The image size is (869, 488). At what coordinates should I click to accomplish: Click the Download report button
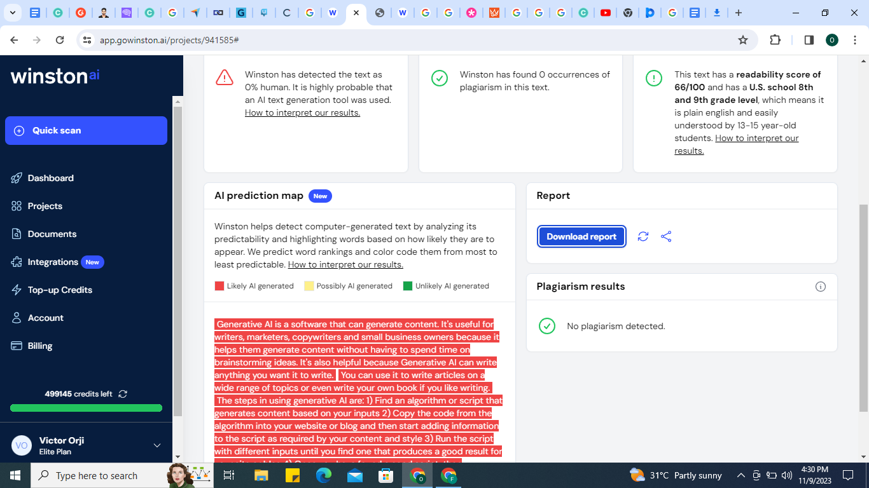click(x=581, y=236)
